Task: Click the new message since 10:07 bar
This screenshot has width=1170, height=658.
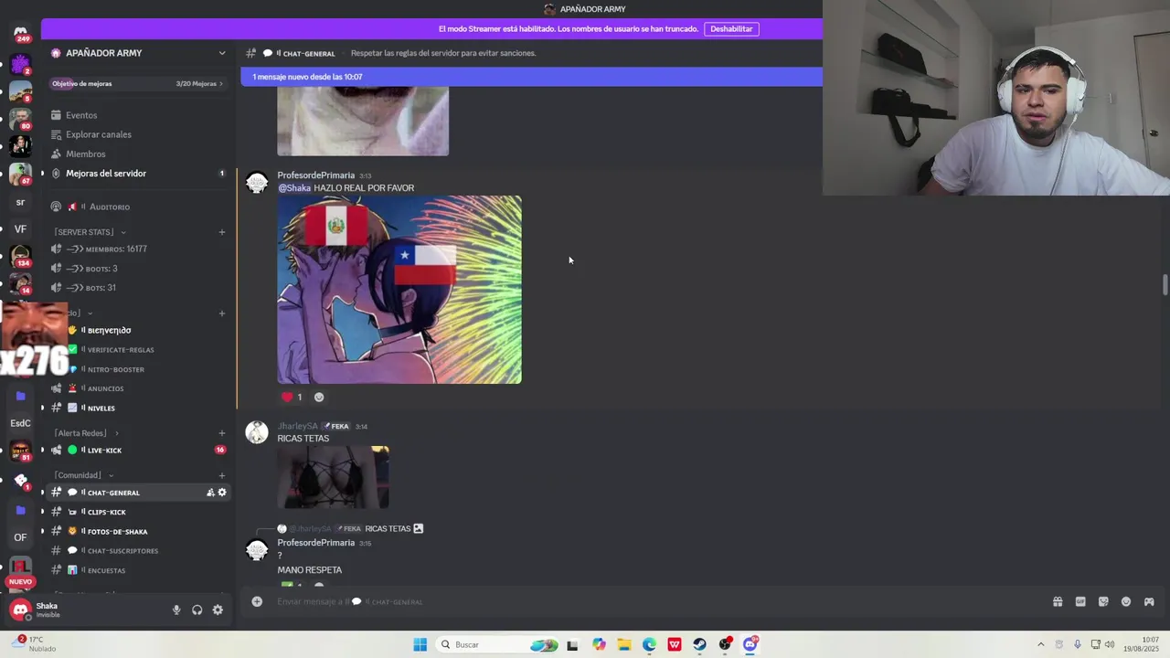Action: (531, 77)
